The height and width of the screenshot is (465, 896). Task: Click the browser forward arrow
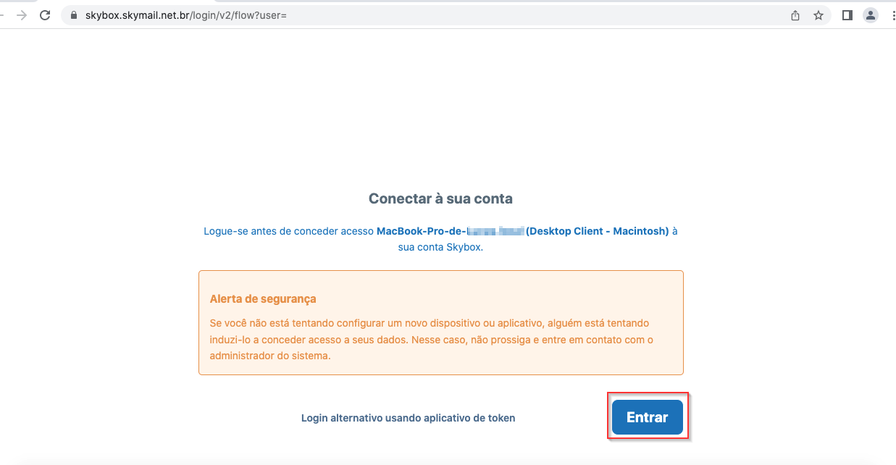pyautogui.click(x=22, y=15)
